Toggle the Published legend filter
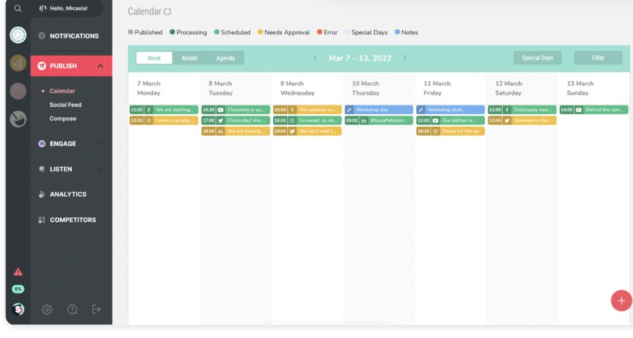This screenshot has height=338, width=633. coord(145,32)
